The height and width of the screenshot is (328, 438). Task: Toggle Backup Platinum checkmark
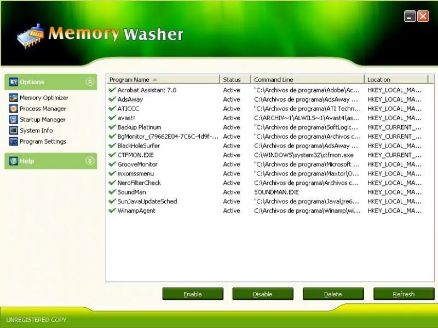112,127
